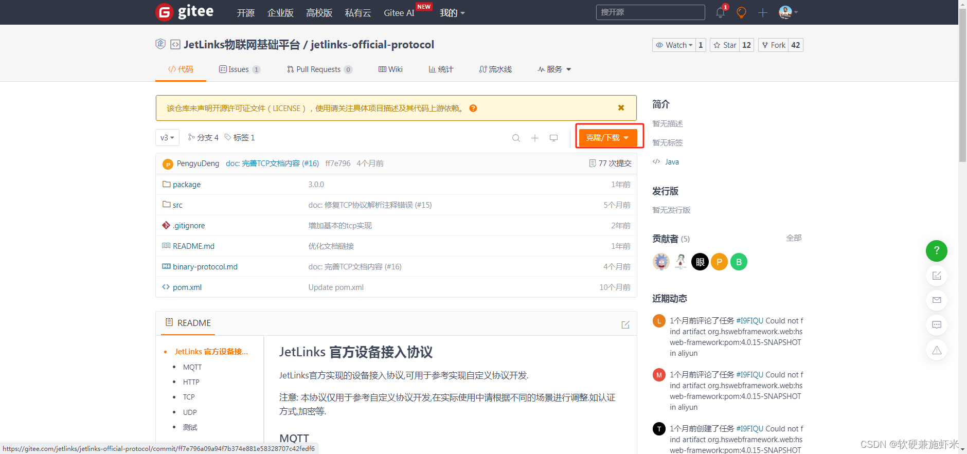
Task: Open the 我的 header dropdown
Action: pos(452,13)
